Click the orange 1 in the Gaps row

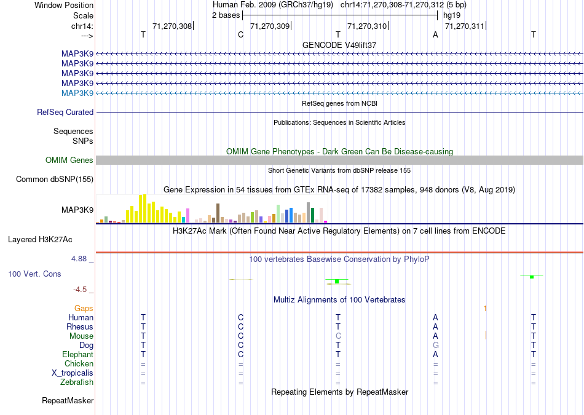(485, 309)
